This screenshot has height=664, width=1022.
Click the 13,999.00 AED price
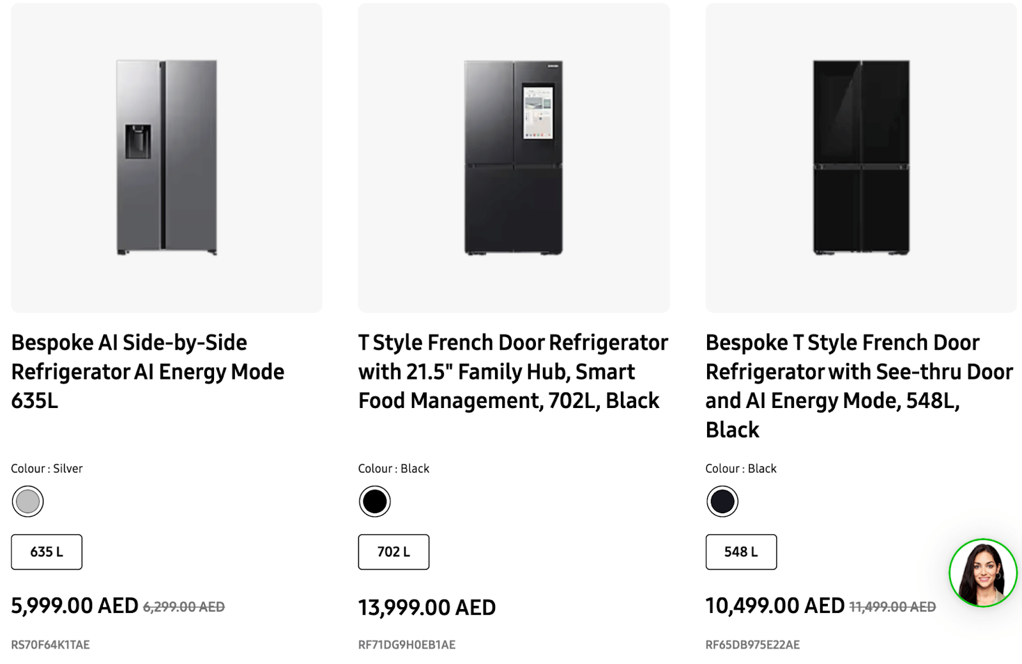point(427,607)
